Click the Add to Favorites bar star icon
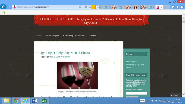185x104 pixels. pyautogui.click(x=4, y=12)
